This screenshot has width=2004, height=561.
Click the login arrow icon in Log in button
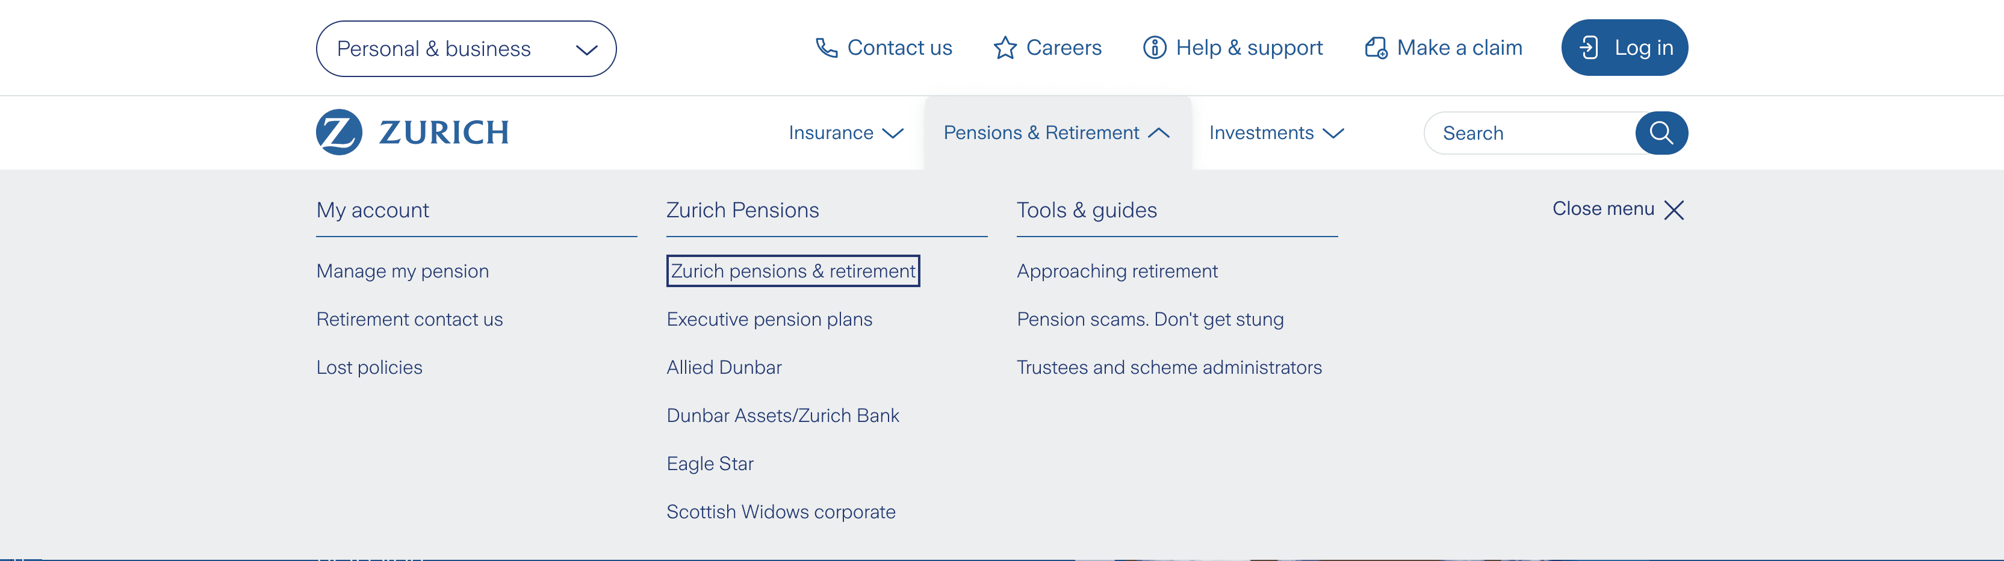tap(1589, 48)
